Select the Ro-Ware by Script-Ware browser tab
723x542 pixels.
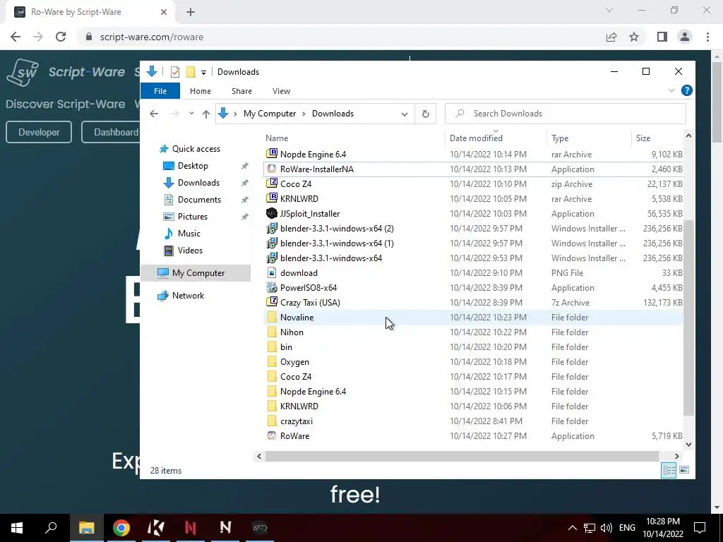[x=90, y=12]
